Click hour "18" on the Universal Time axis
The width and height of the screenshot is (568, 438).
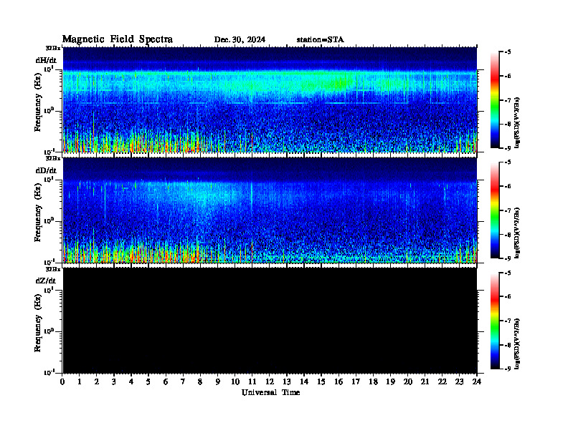373,381
